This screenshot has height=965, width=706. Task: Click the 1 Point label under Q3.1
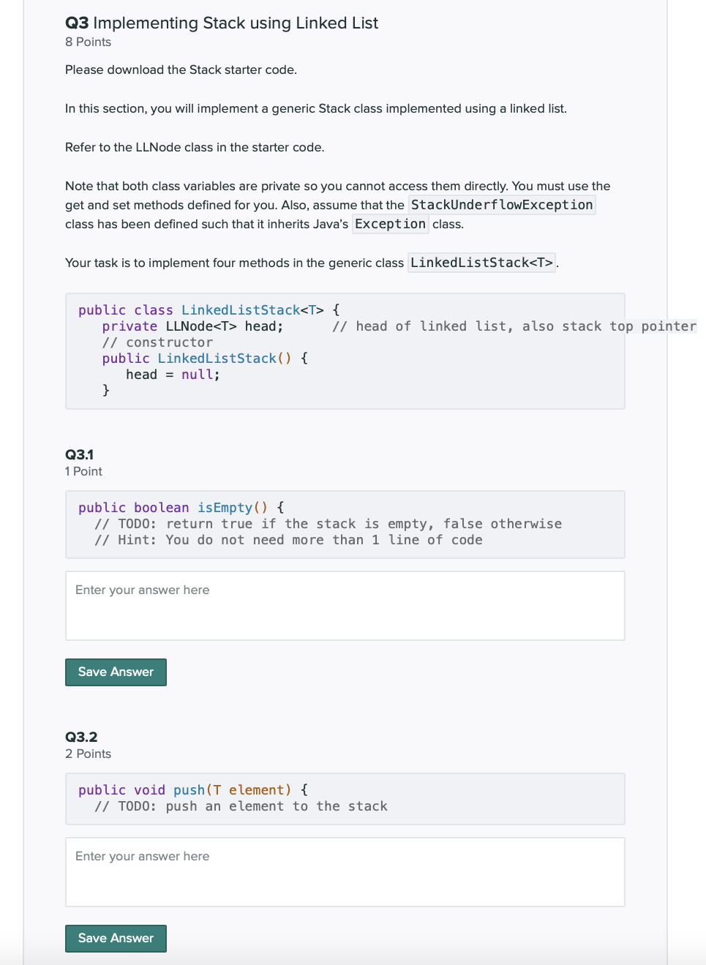click(83, 471)
